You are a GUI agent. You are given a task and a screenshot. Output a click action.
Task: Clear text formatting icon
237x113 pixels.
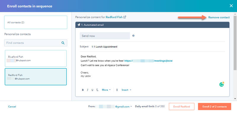click(x=97, y=90)
